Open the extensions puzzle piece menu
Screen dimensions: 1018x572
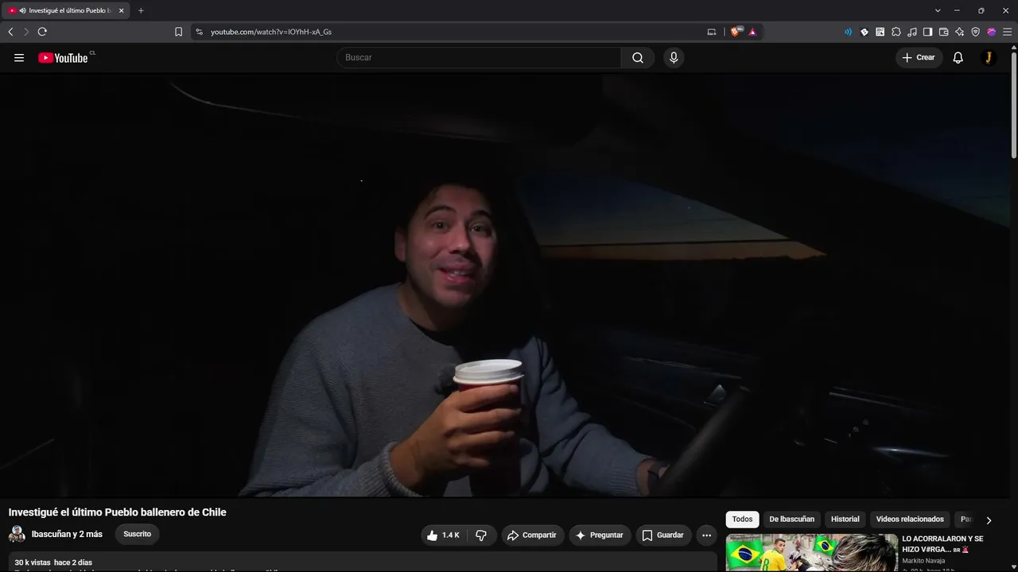tap(896, 32)
